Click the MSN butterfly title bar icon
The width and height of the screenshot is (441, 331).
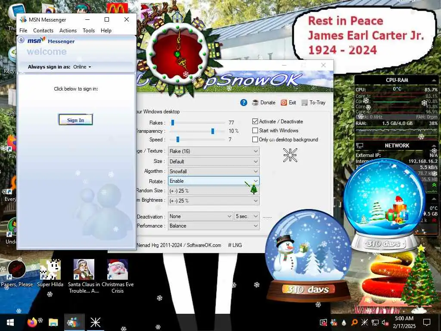(23, 19)
